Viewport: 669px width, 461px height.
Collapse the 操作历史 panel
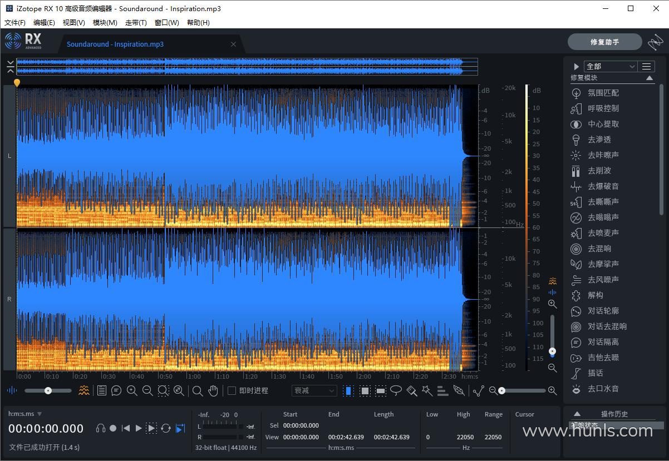click(577, 414)
